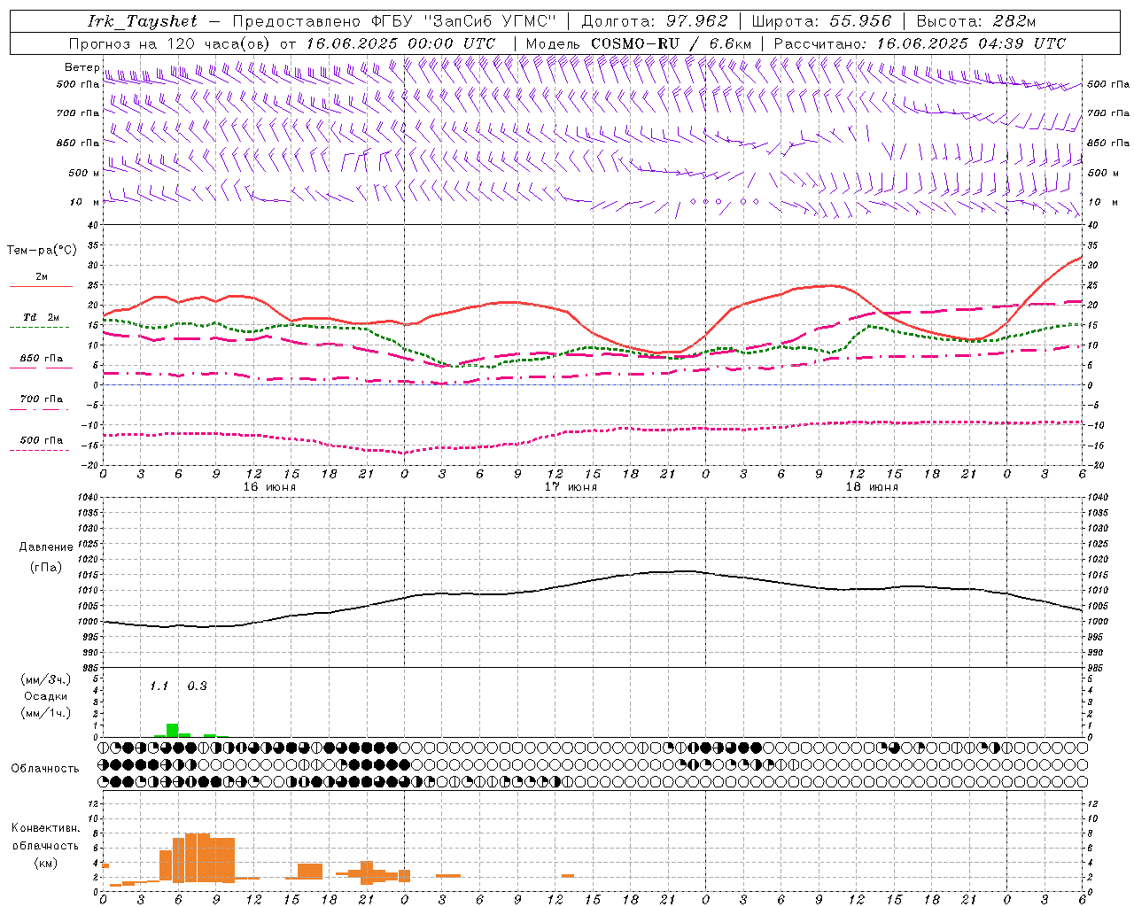Viewport: 1134px width, 907px height.
Task: Click the "17 июня" date label
Action: coord(570,487)
